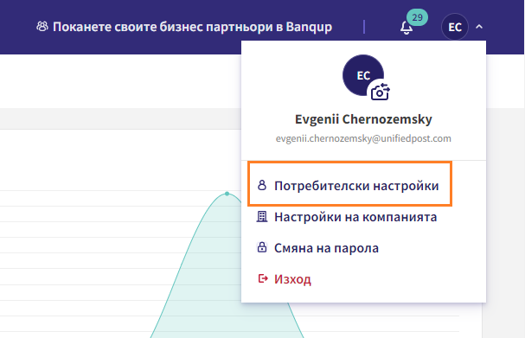Click the people icon beside invite partners

tap(42, 27)
